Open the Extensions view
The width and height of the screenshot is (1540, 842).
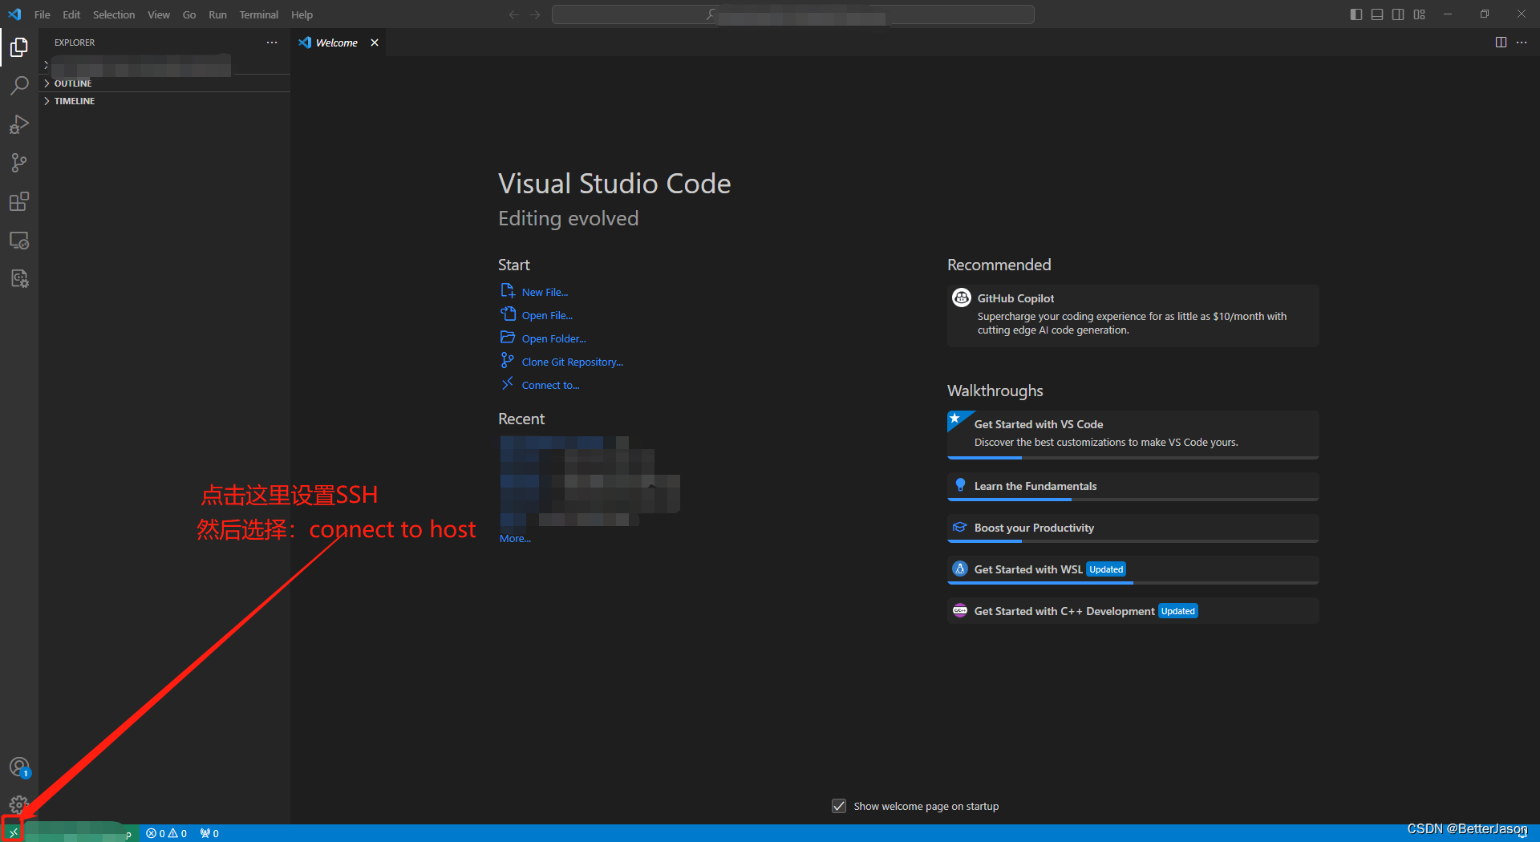click(19, 201)
